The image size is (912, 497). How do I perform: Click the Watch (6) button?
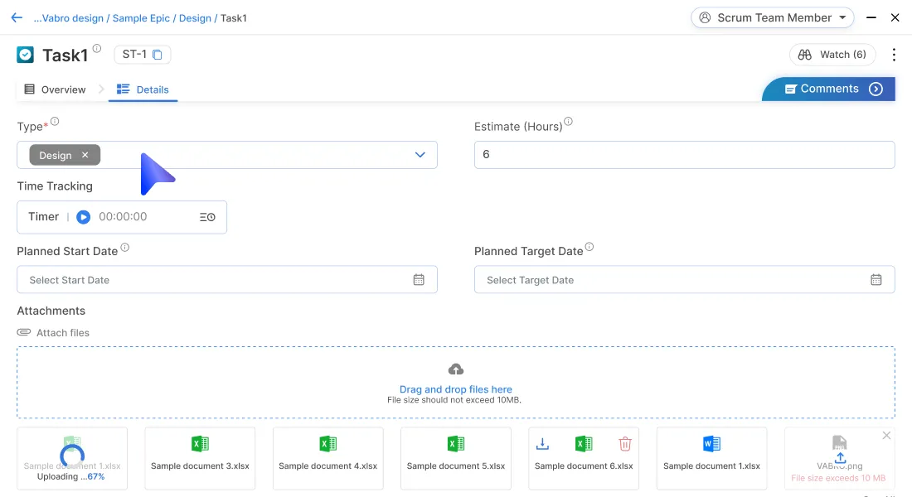coord(832,55)
